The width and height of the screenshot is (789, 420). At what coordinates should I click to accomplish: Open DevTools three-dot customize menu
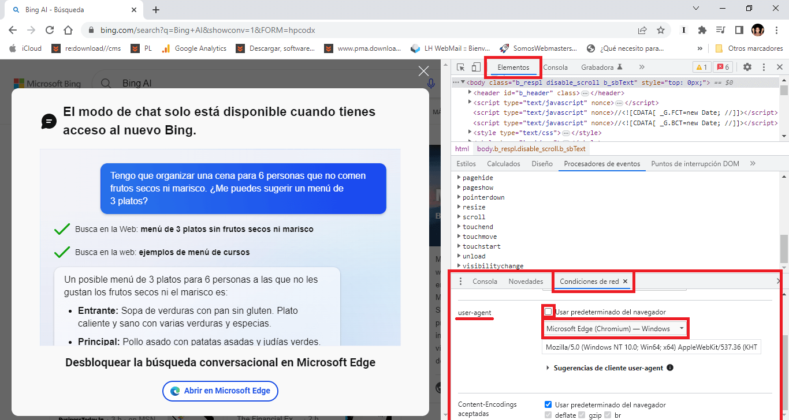[764, 67]
